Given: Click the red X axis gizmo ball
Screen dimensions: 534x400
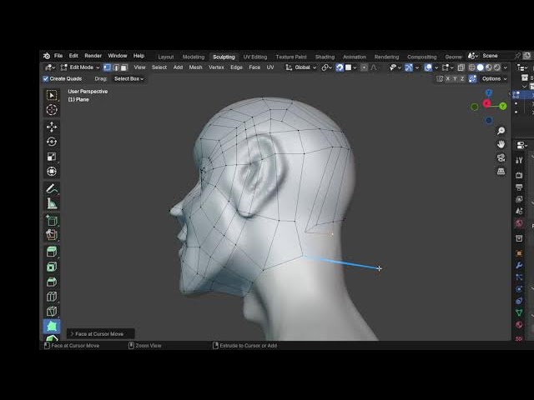Looking at the screenshot, I should pyautogui.click(x=487, y=103).
